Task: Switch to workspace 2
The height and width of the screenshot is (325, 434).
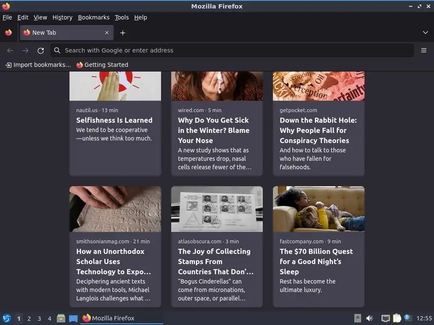Action: click(x=29, y=319)
